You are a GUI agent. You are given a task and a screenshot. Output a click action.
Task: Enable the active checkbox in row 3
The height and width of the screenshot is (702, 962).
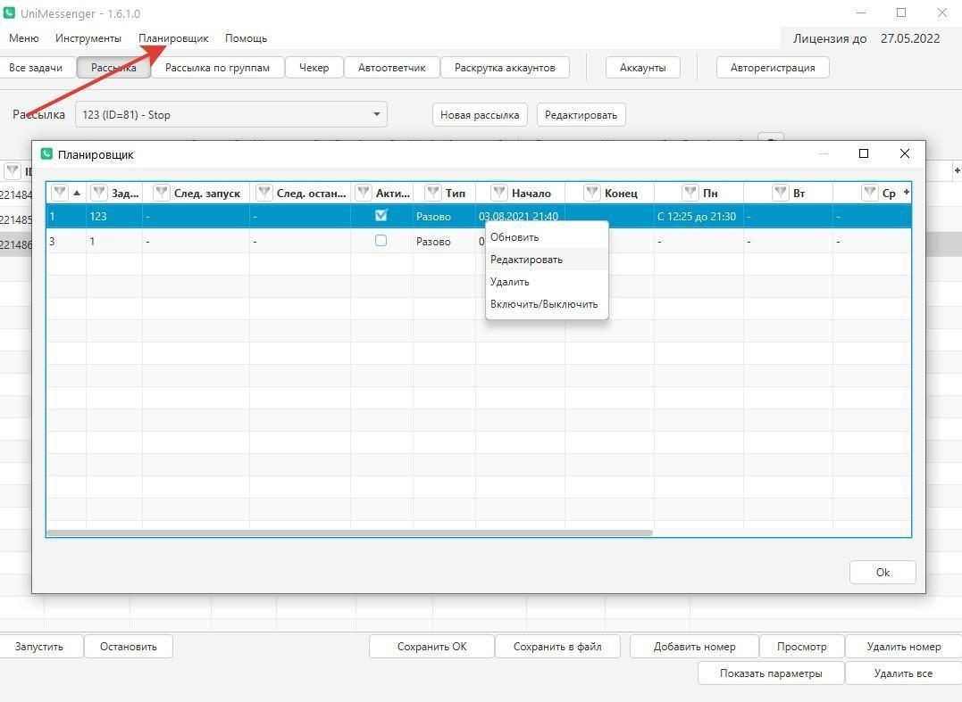click(381, 241)
